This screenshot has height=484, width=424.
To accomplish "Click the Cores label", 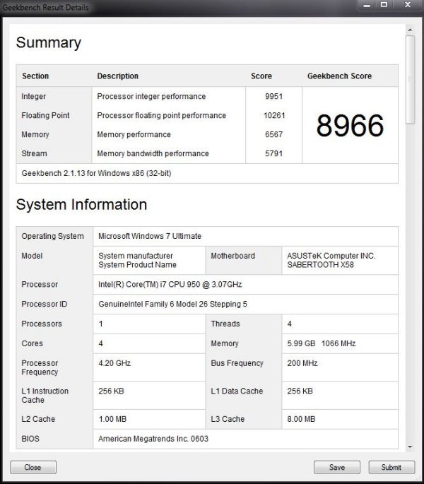I will coord(32,343).
